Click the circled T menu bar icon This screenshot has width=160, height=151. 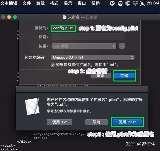(x=149, y=3)
